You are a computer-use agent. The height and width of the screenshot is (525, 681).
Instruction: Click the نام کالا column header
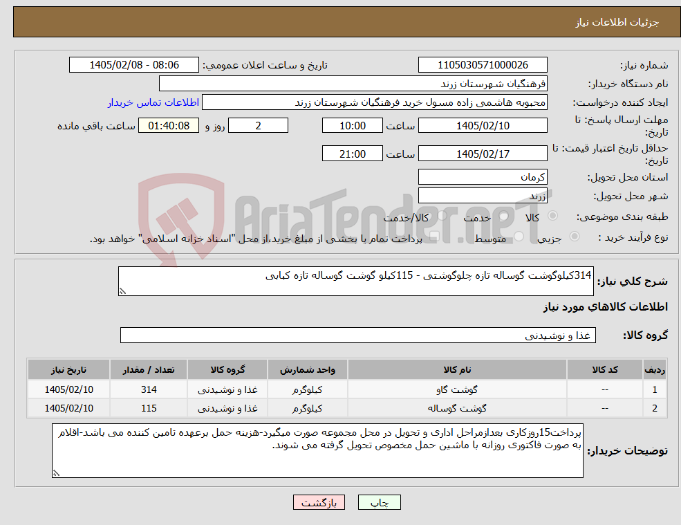[457, 369]
